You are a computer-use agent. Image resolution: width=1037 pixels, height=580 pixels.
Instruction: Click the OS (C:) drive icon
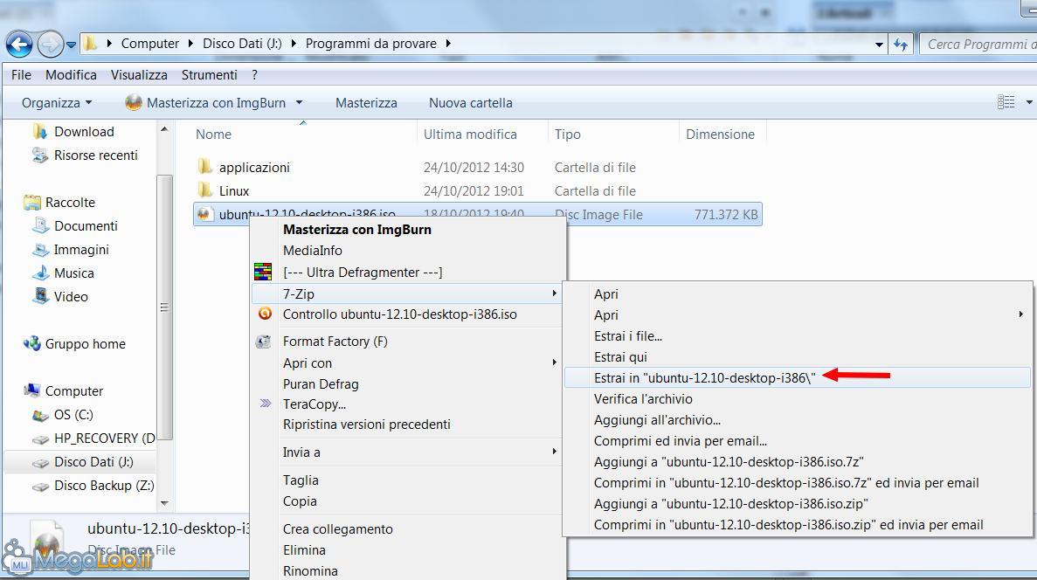pos(41,415)
